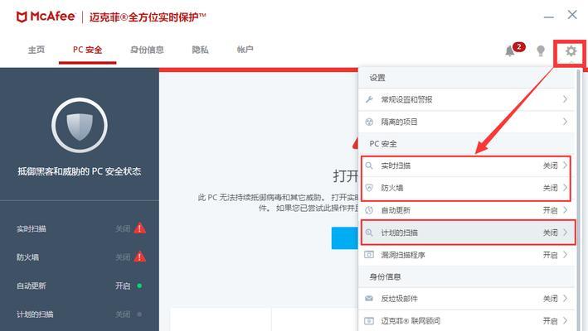588x331 pixels.
Task: Click the lightbulb tips icon
Action: click(x=541, y=50)
